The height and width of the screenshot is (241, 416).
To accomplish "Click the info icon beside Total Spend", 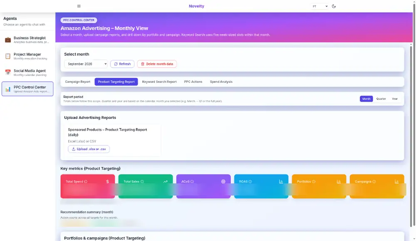I will point(86,182).
